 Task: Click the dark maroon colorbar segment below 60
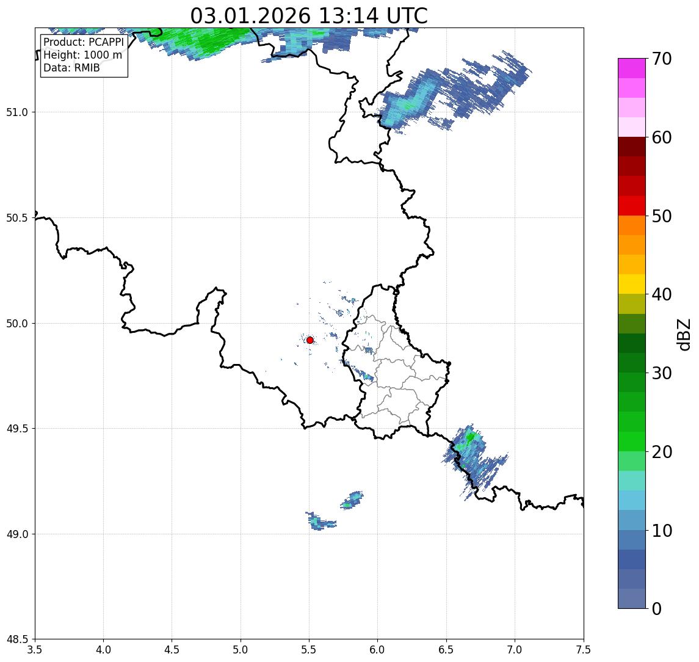click(632, 147)
